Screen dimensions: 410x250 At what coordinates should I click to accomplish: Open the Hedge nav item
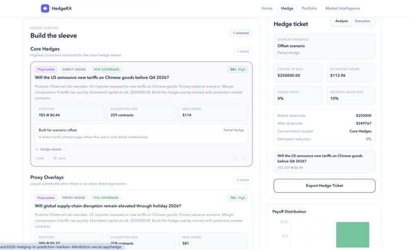pos(287,8)
